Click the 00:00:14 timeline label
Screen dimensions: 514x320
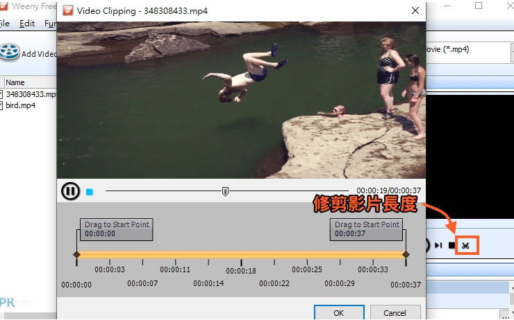(208, 283)
